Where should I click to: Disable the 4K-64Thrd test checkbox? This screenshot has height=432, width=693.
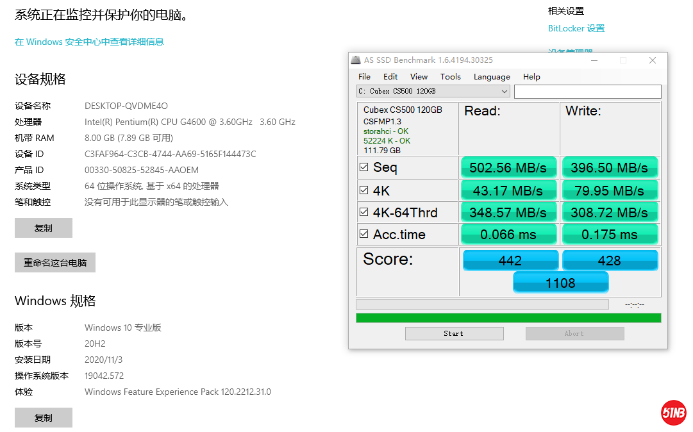click(364, 213)
